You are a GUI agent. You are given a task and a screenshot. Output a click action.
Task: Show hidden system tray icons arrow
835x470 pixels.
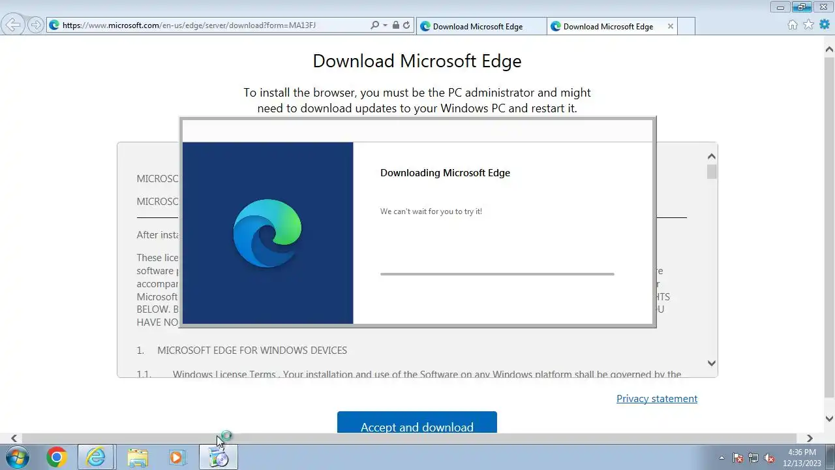[x=721, y=458]
